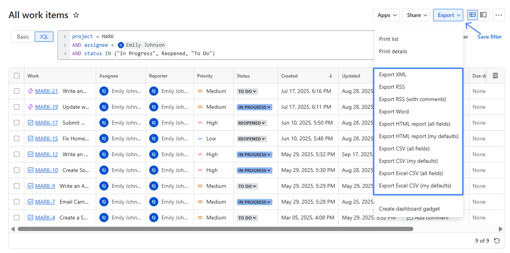Viewport: 510px width, 253px height.
Task: Click the Save filter link
Action: 489,37
